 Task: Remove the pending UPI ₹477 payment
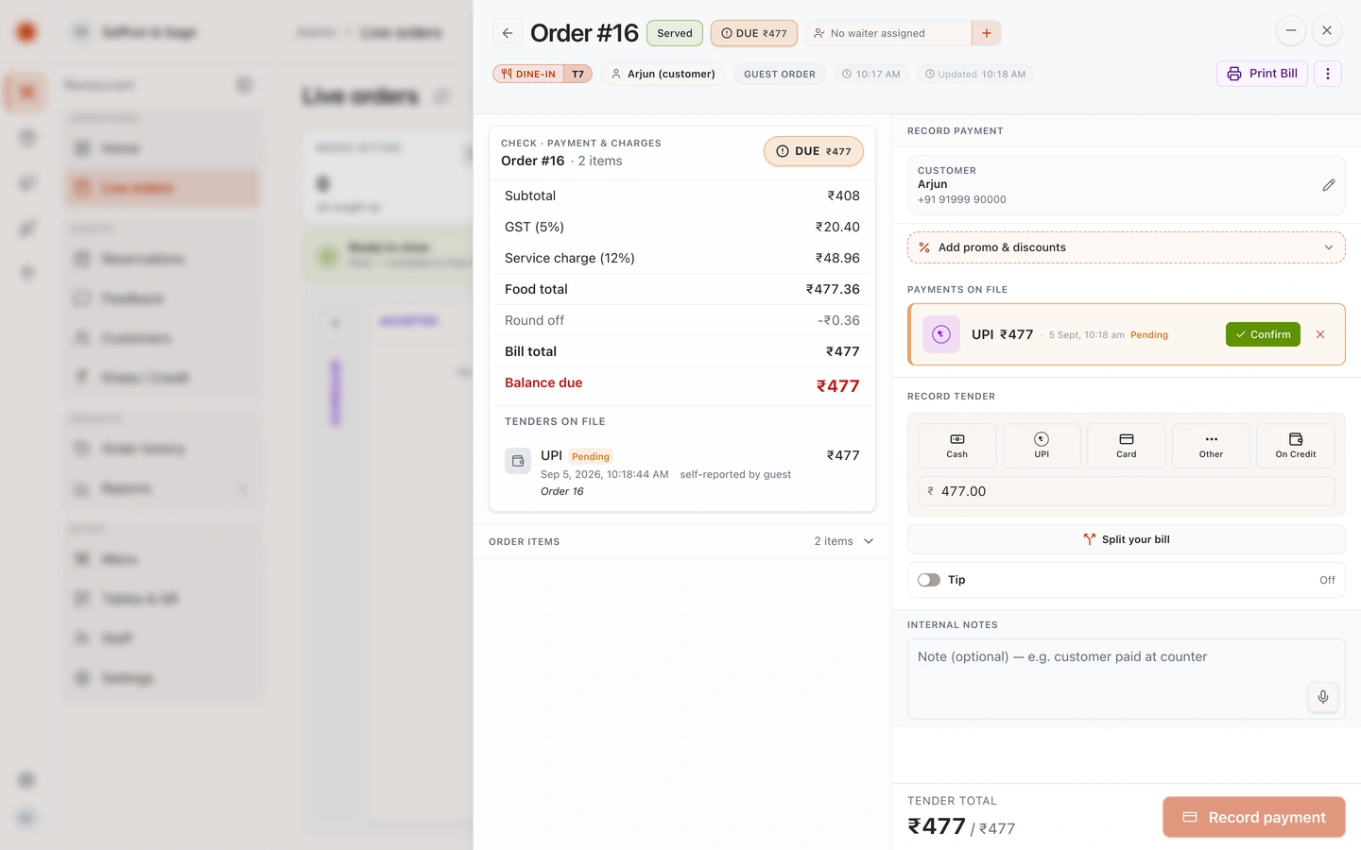pyautogui.click(x=1320, y=334)
